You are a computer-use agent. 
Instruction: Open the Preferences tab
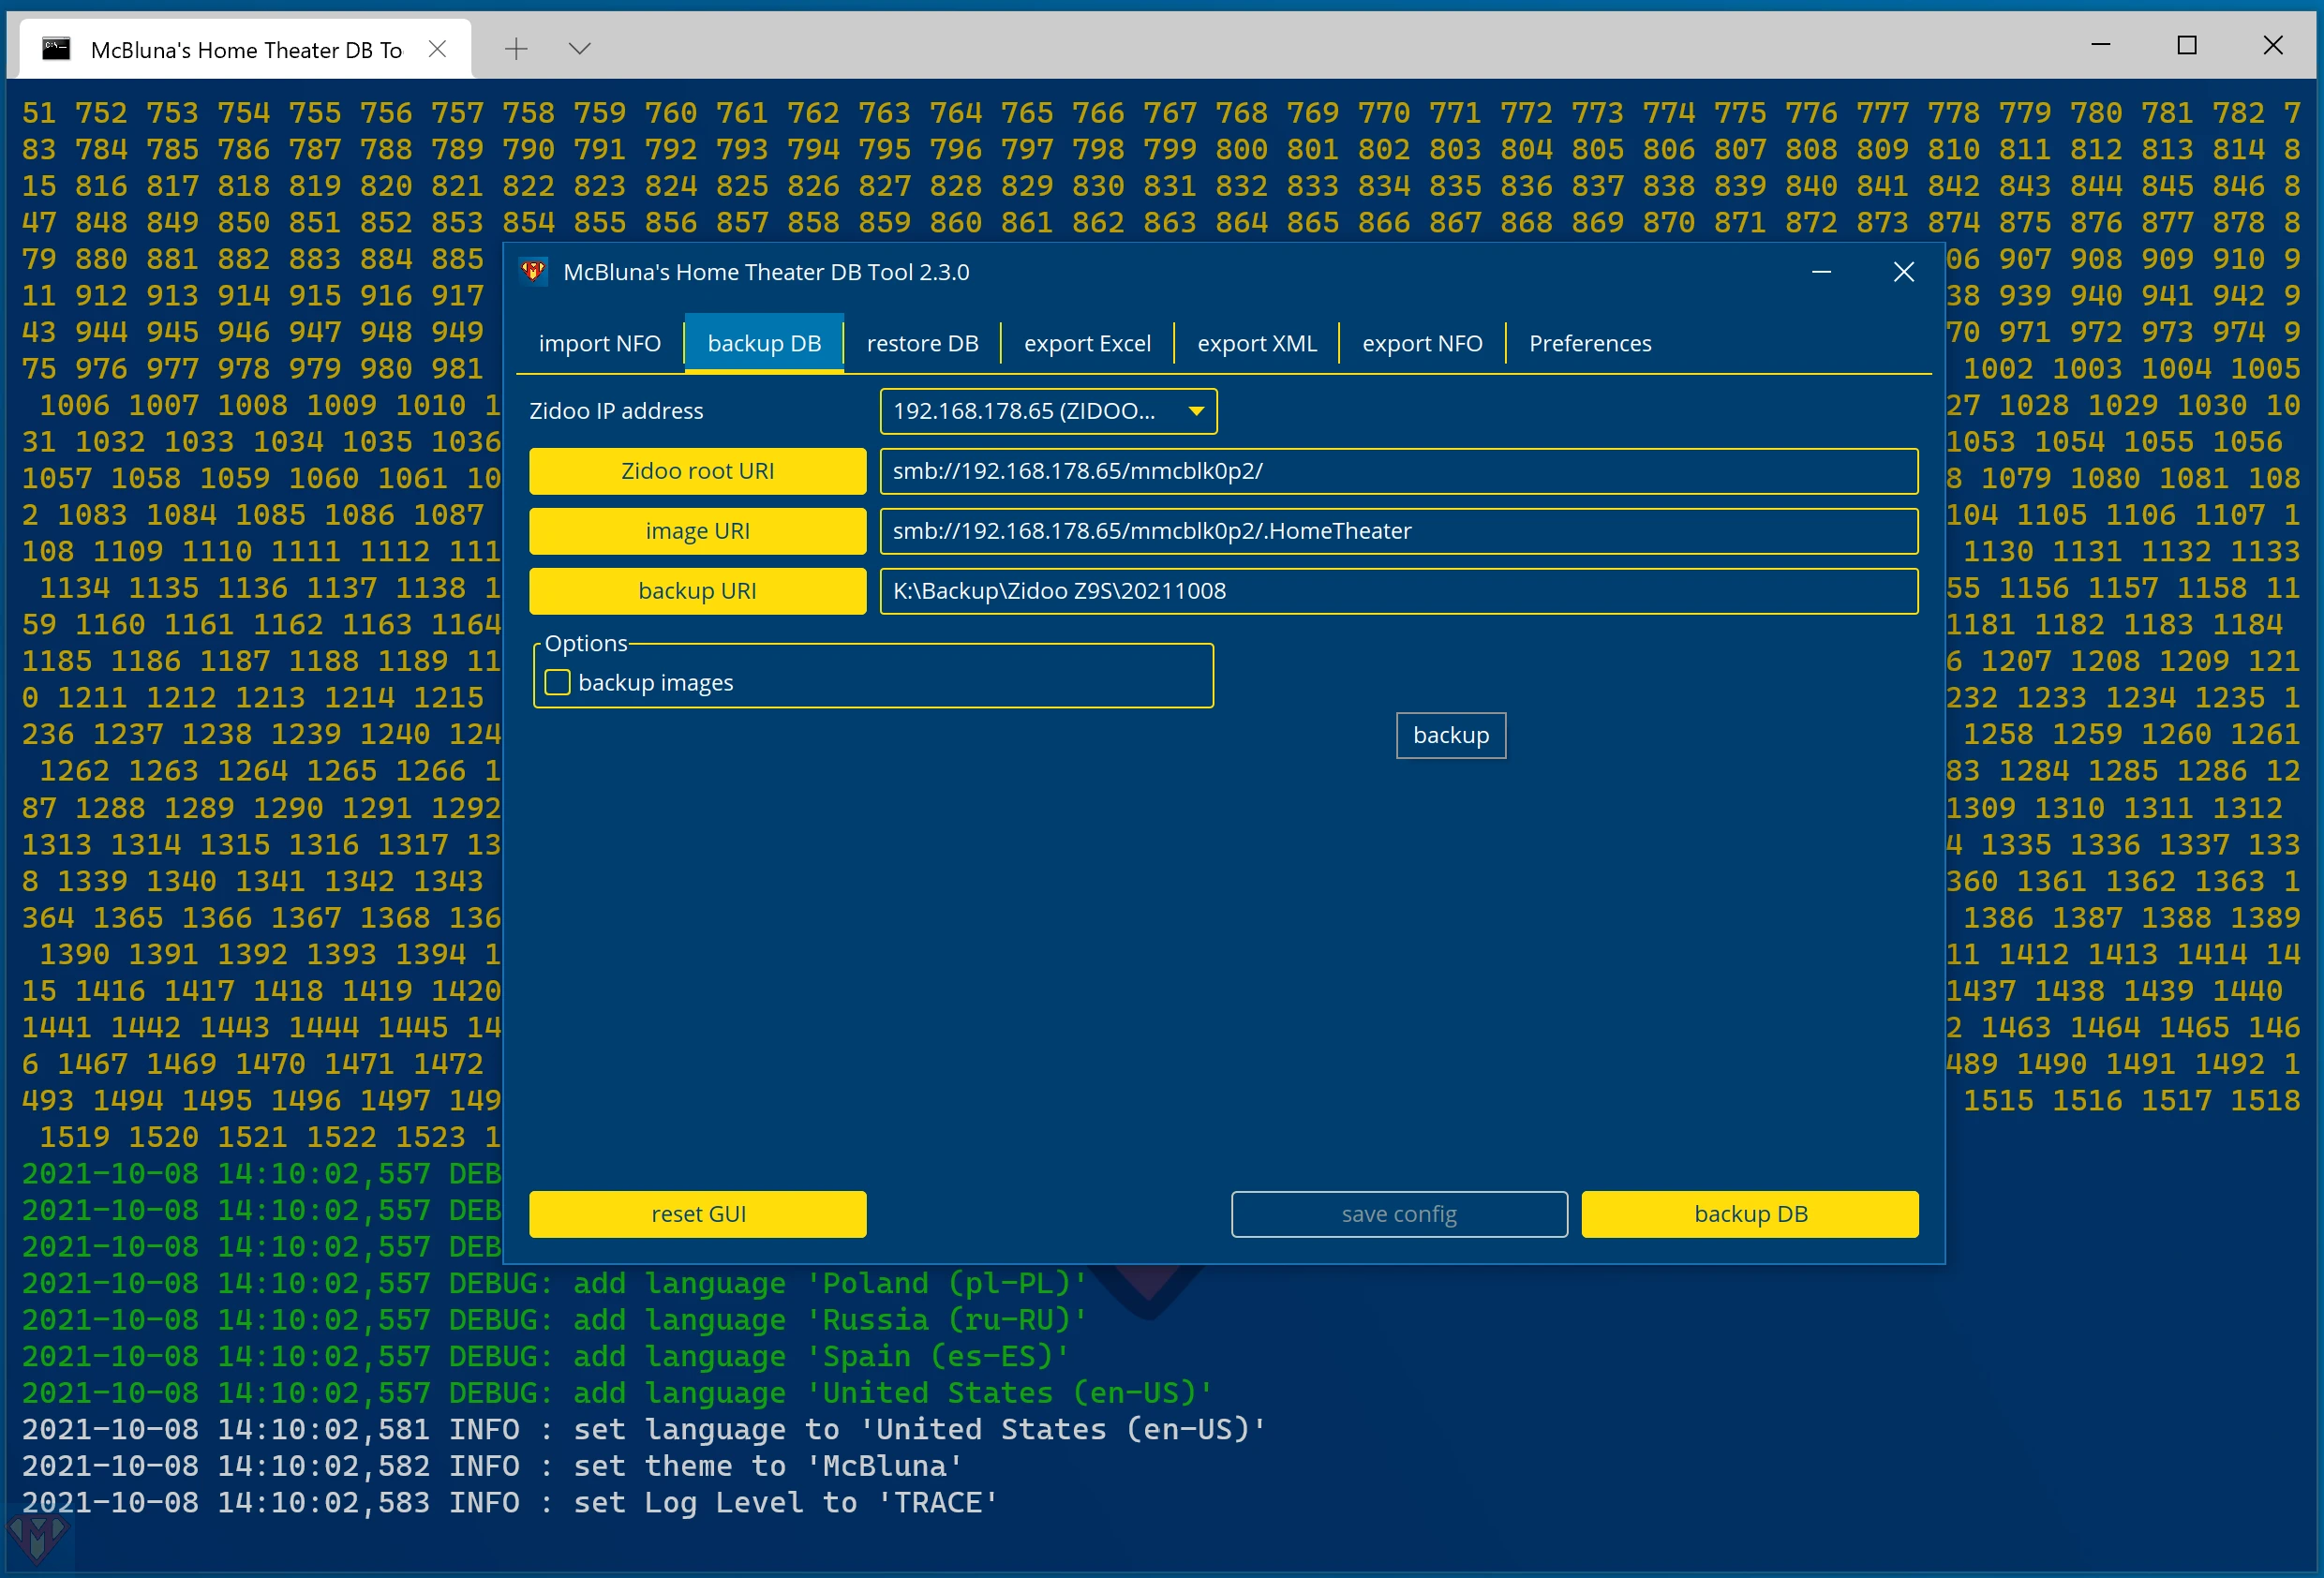[x=1588, y=342]
